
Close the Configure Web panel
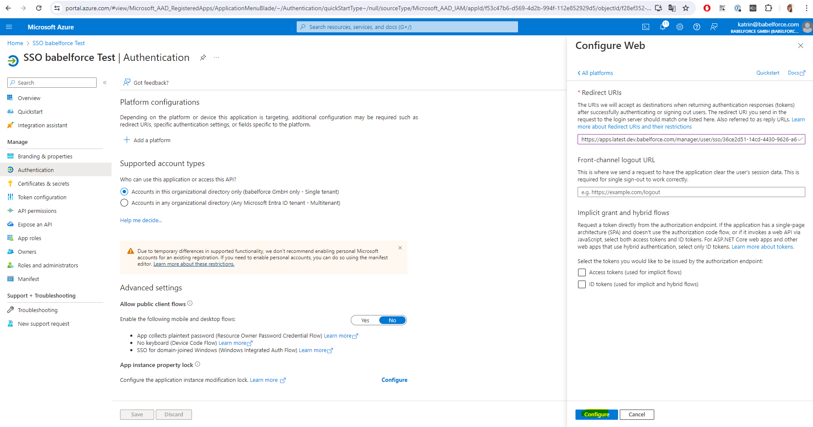coord(800,46)
